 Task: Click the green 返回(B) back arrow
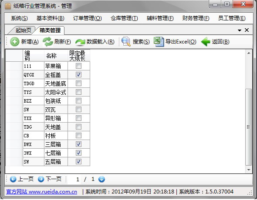click(x=206, y=42)
